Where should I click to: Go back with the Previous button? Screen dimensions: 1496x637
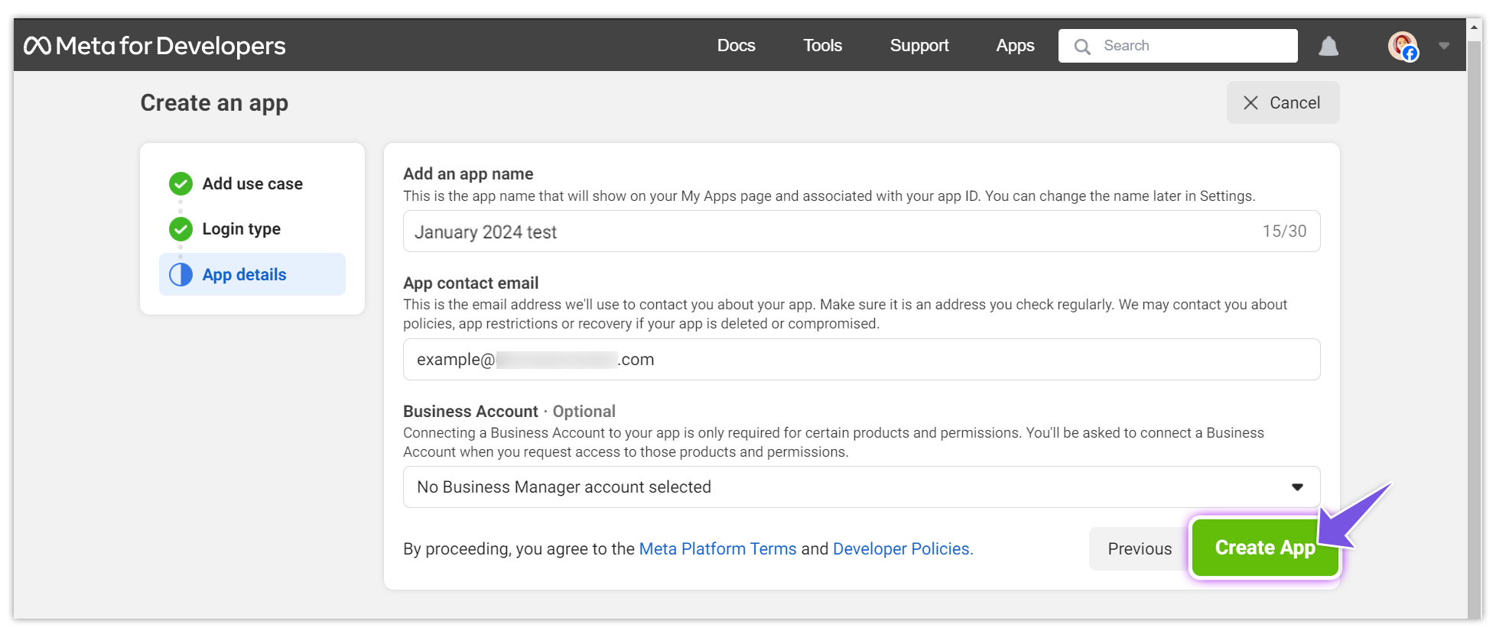(1139, 548)
